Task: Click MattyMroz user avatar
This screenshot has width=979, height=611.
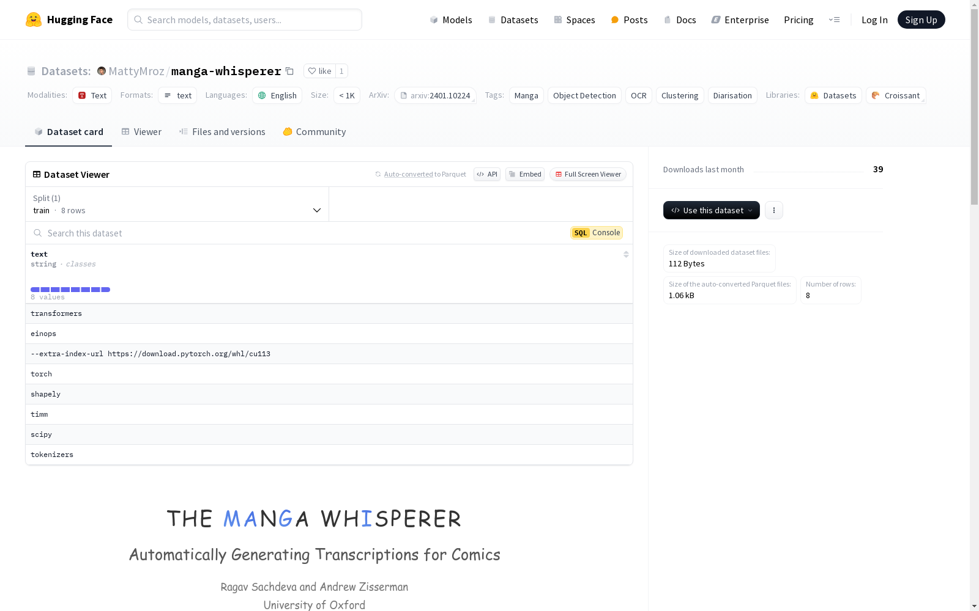Action: click(x=102, y=71)
